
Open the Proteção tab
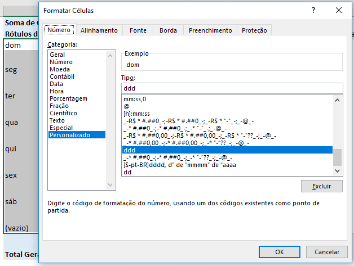tap(254, 30)
